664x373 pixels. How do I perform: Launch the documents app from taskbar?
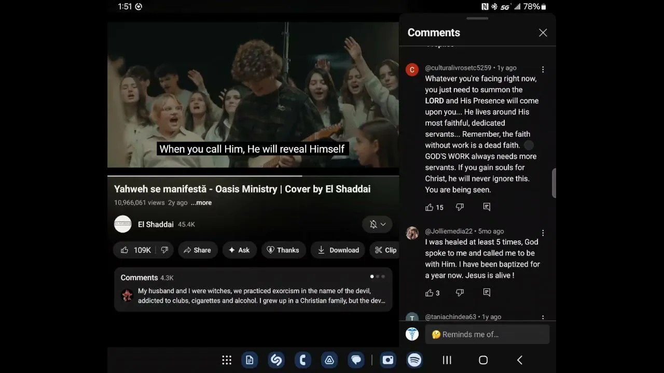(250, 360)
